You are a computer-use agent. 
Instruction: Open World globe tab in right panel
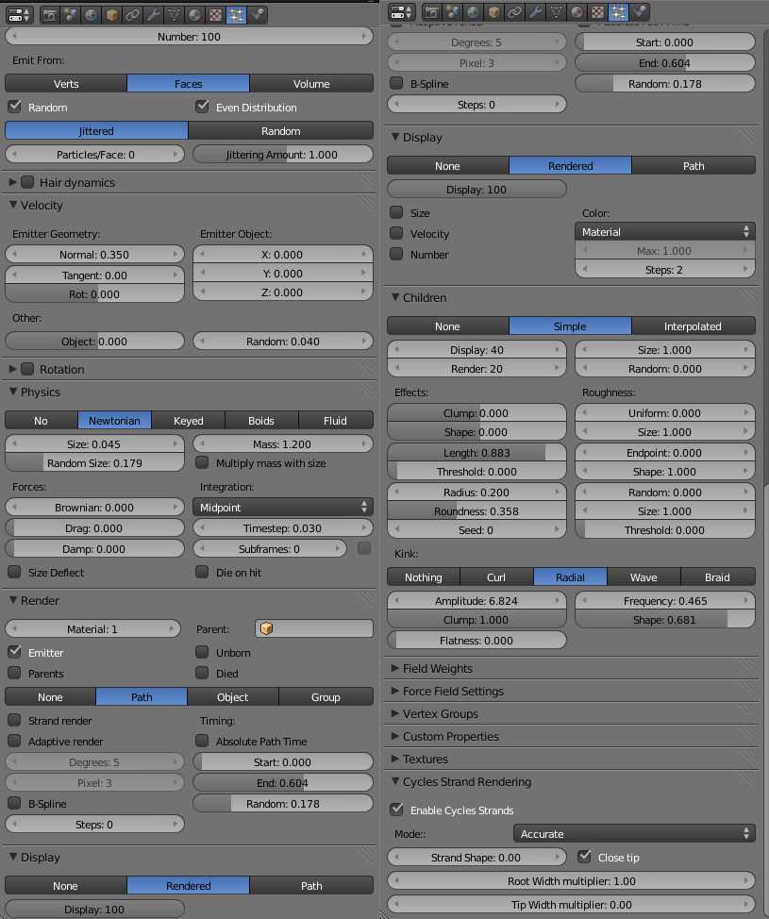[473, 11]
